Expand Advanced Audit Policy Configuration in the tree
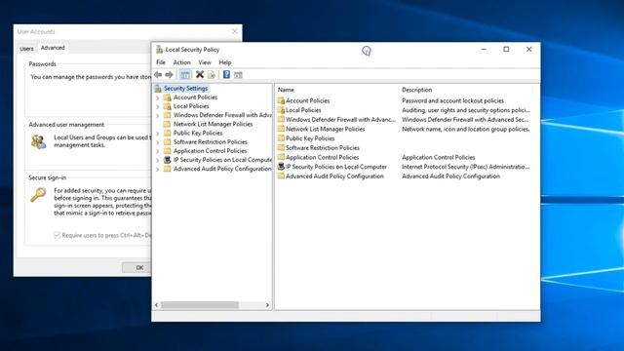Screen dimensions: 624x351 (x=158, y=169)
